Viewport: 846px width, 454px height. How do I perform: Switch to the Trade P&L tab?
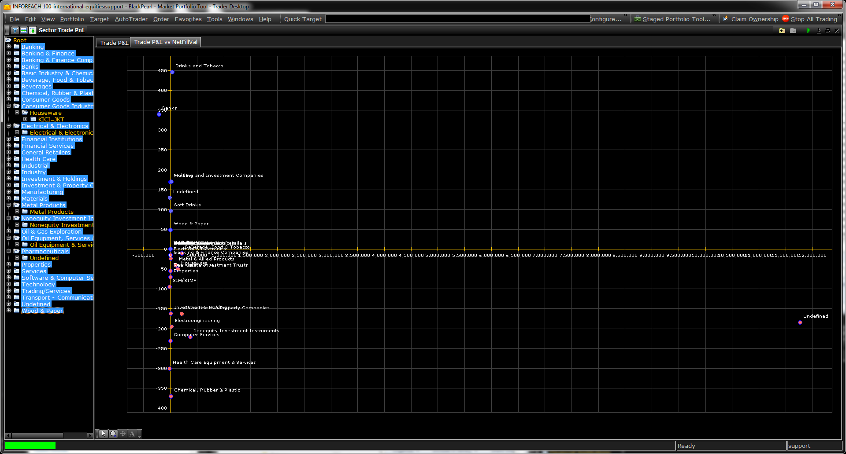114,43
